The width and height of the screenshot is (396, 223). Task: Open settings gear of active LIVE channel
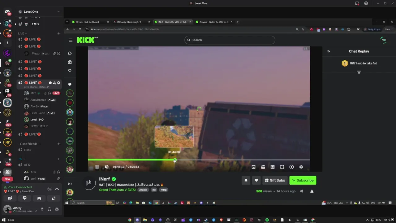(58, 83)
